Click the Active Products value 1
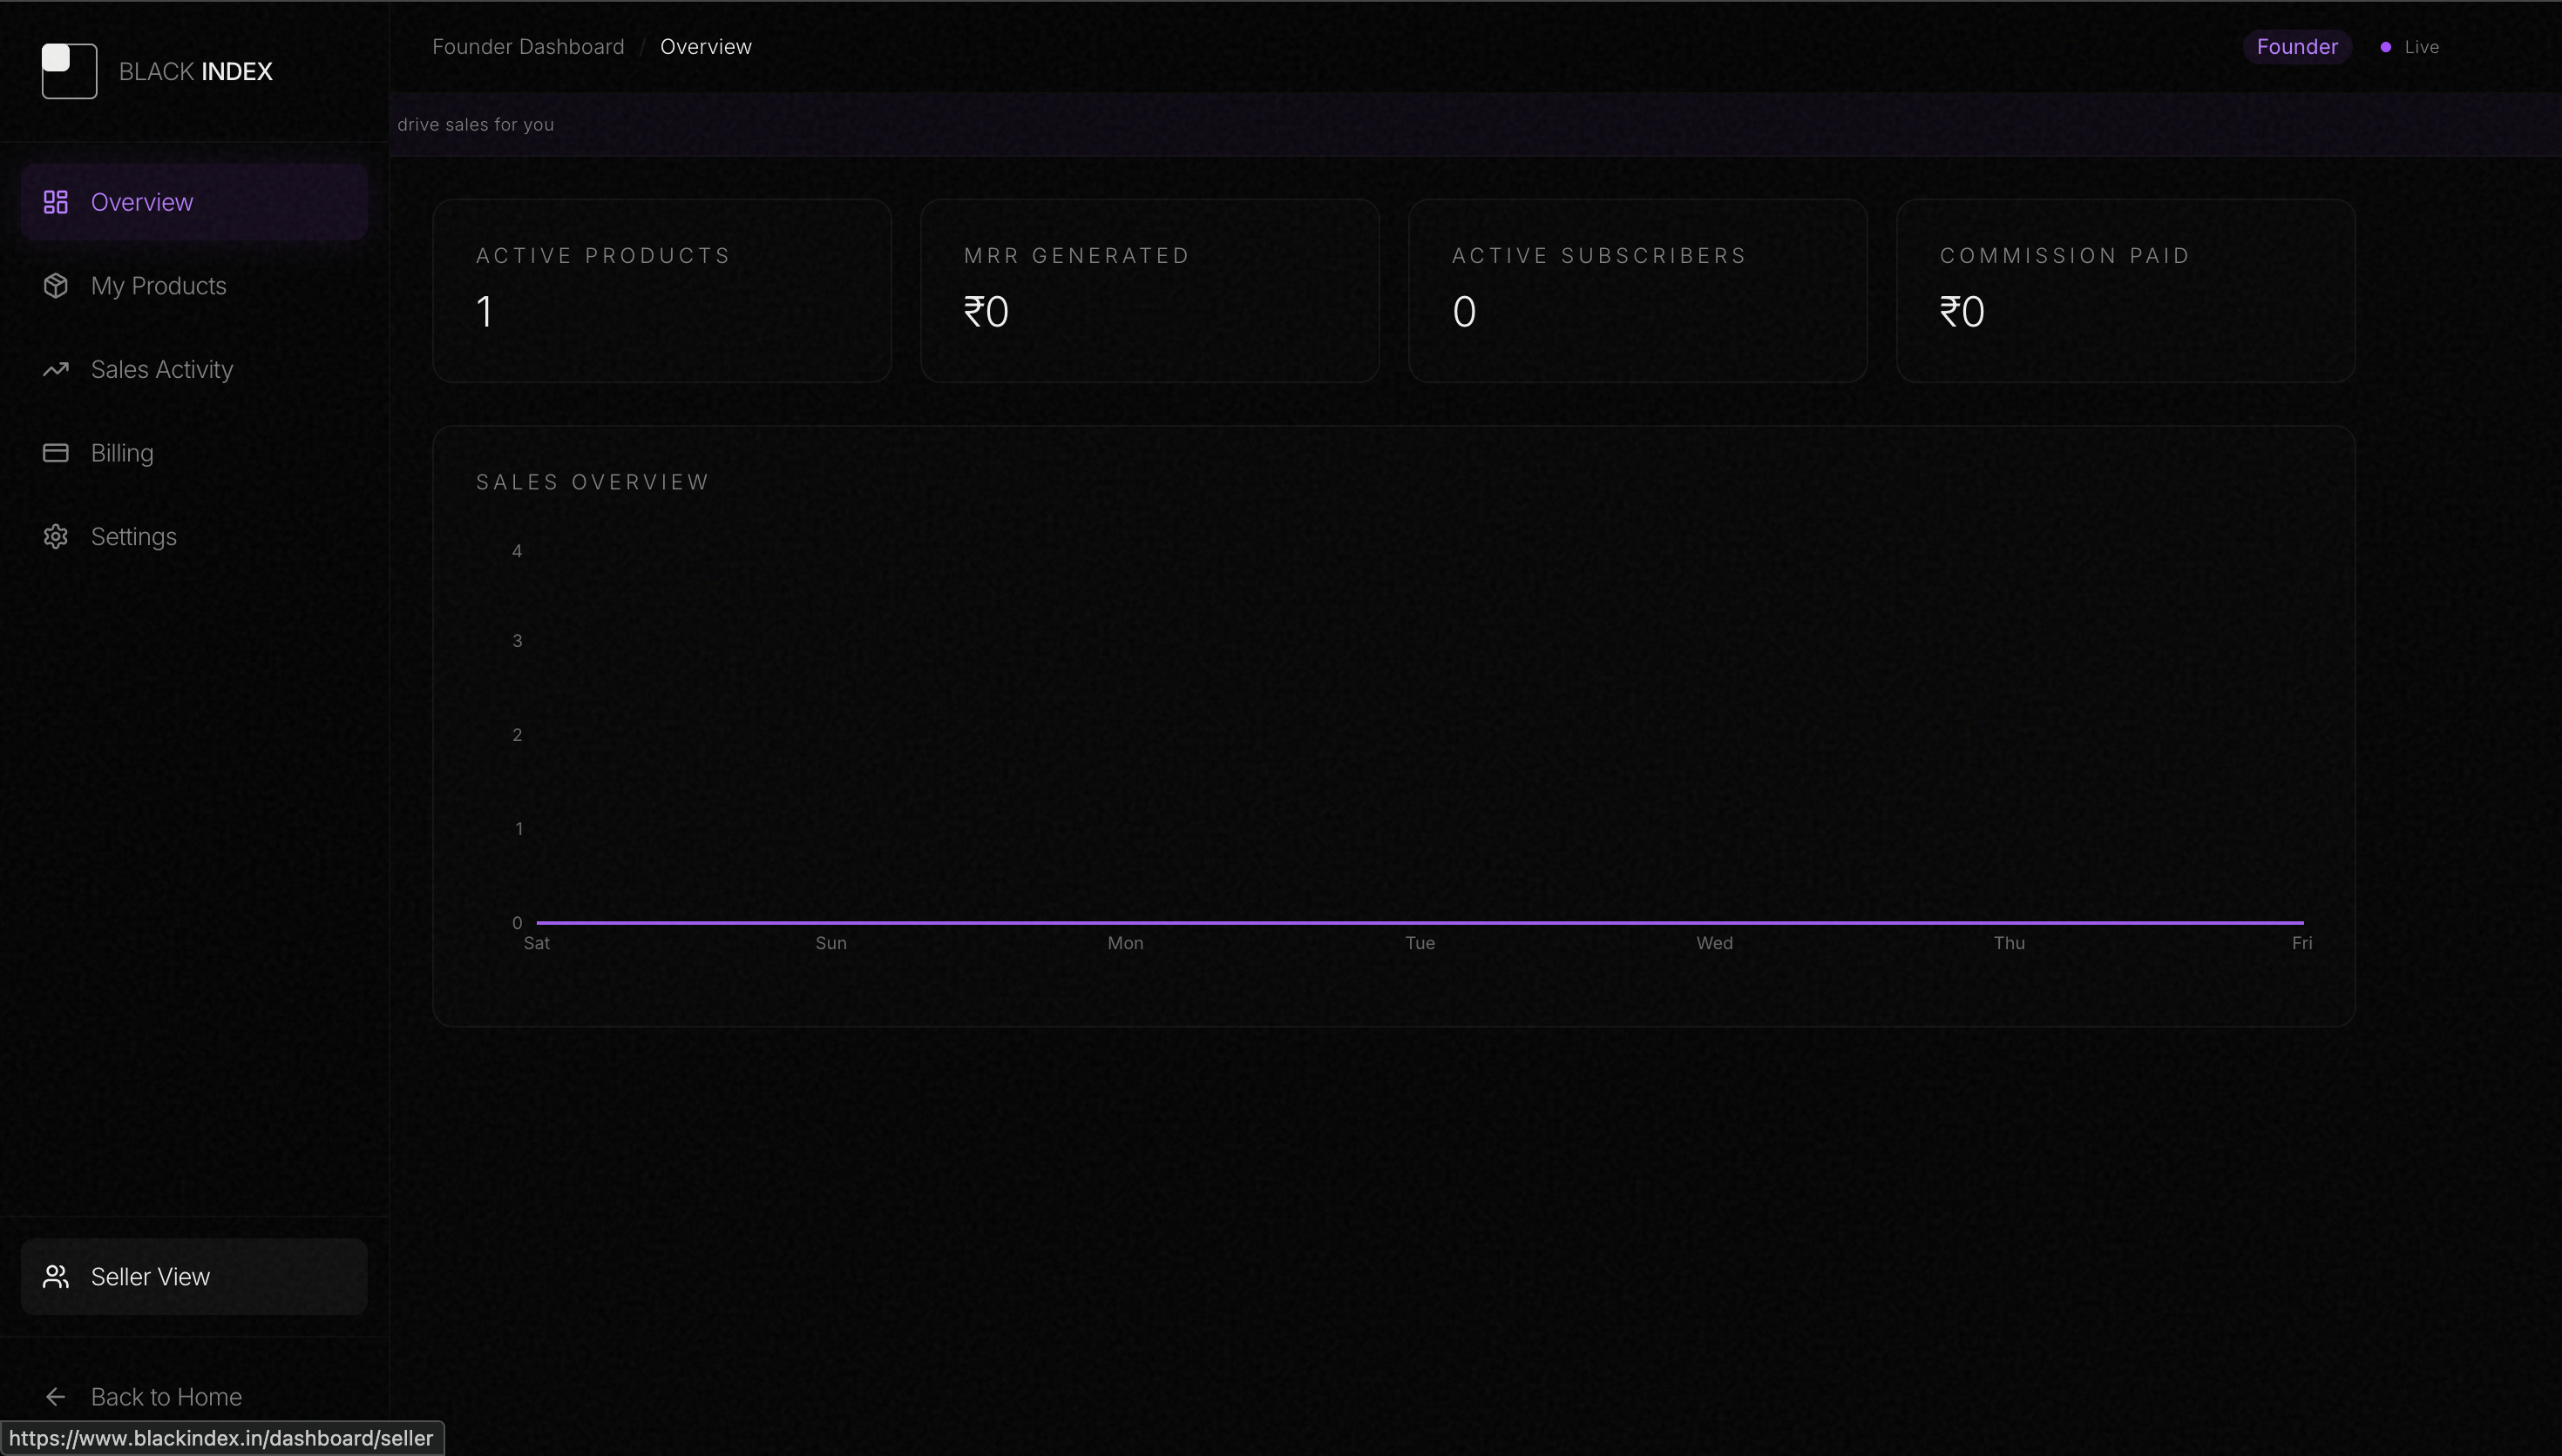This screenshot has width=2562, height=1456. point(485,312)
